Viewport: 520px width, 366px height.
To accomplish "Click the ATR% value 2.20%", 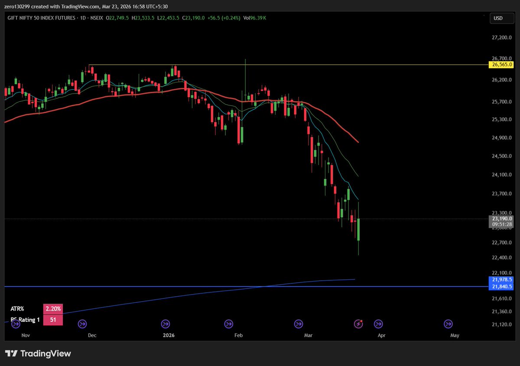I will click(53, 309).
